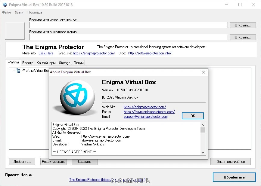Switch to the Опции tab
261x186 pixels.
click(79, 63)
